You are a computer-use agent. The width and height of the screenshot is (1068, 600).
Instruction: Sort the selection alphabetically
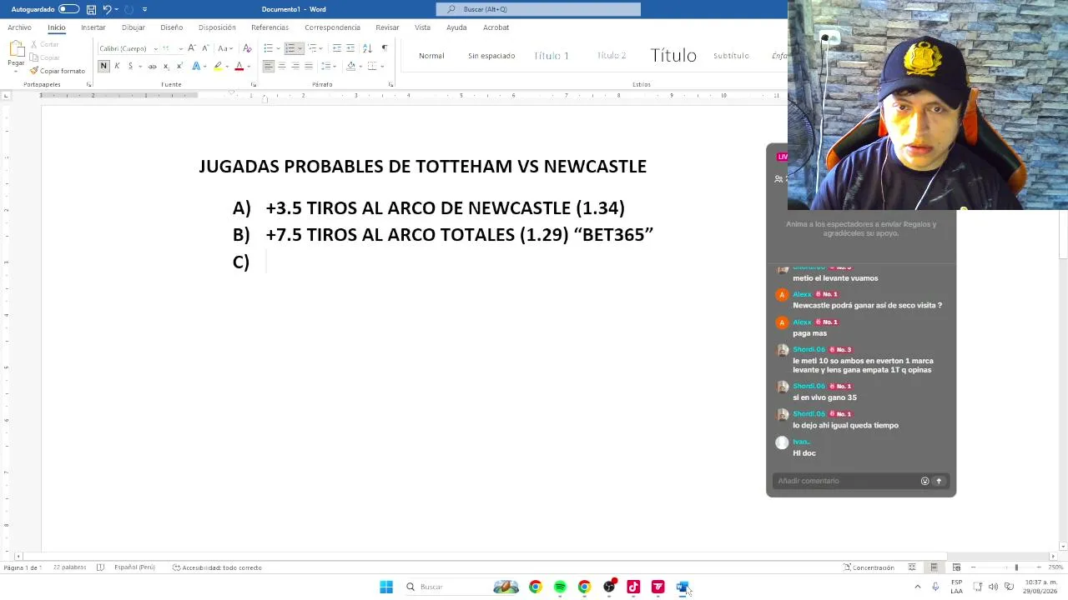click(367, 48)
